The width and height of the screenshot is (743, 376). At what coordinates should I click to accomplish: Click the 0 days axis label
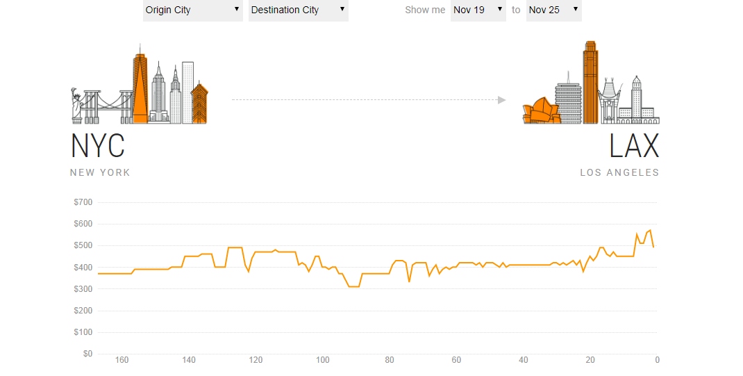tap(657, 360)
